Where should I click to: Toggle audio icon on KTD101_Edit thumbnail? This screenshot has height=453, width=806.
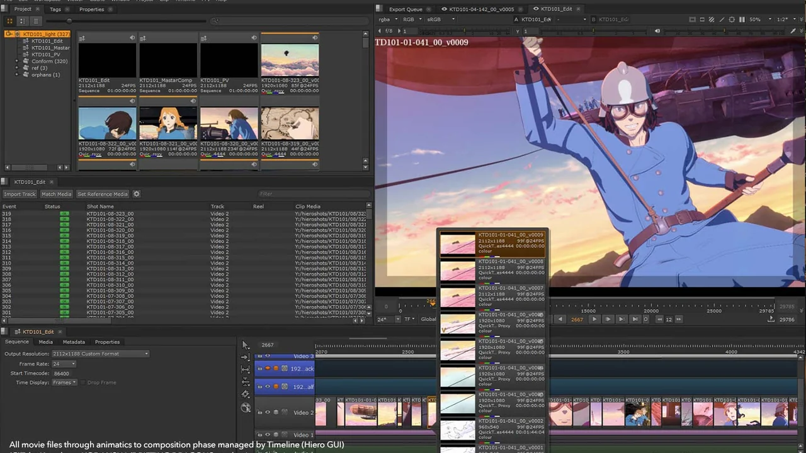132,38
